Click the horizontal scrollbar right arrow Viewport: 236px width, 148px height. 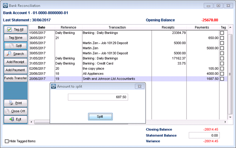[x=225, y=122]
